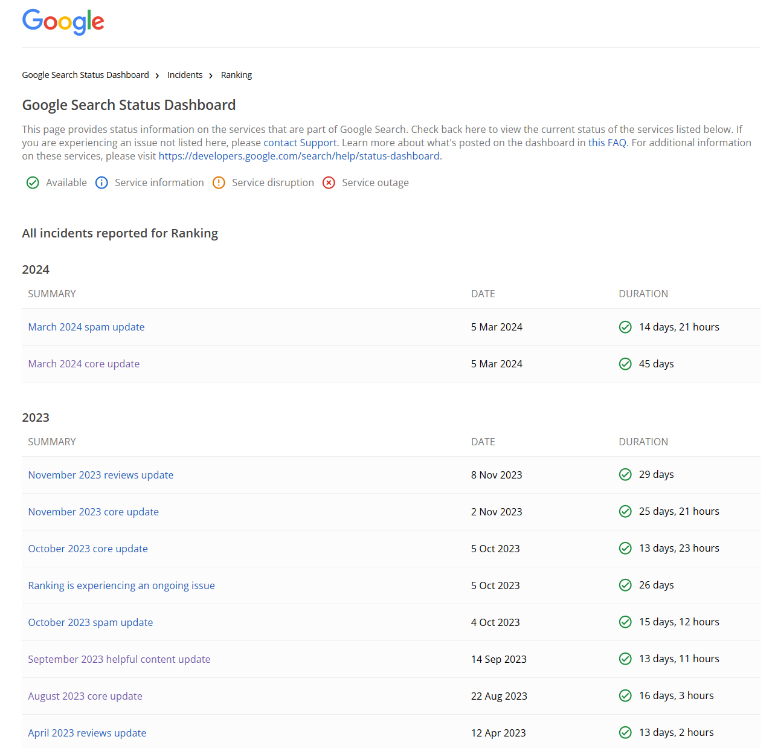
Task: Click the Service disruption legend label
Action: (273, 182)
